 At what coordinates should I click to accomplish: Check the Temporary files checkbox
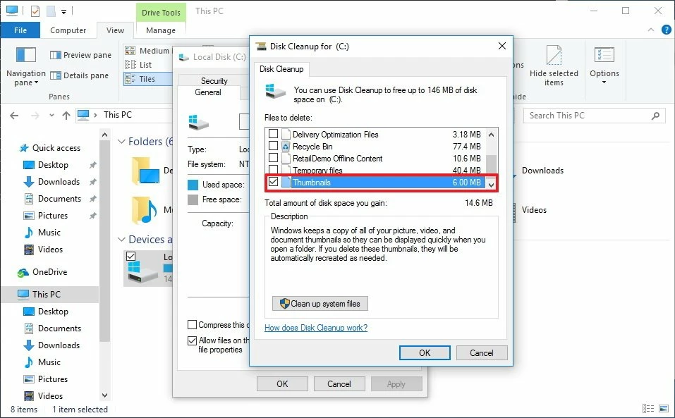(274, 169)
